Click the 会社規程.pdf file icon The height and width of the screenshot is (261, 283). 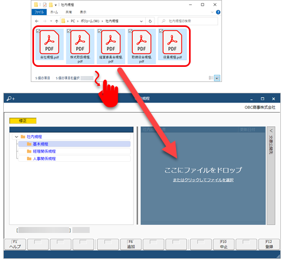click(x=49, y=42)
